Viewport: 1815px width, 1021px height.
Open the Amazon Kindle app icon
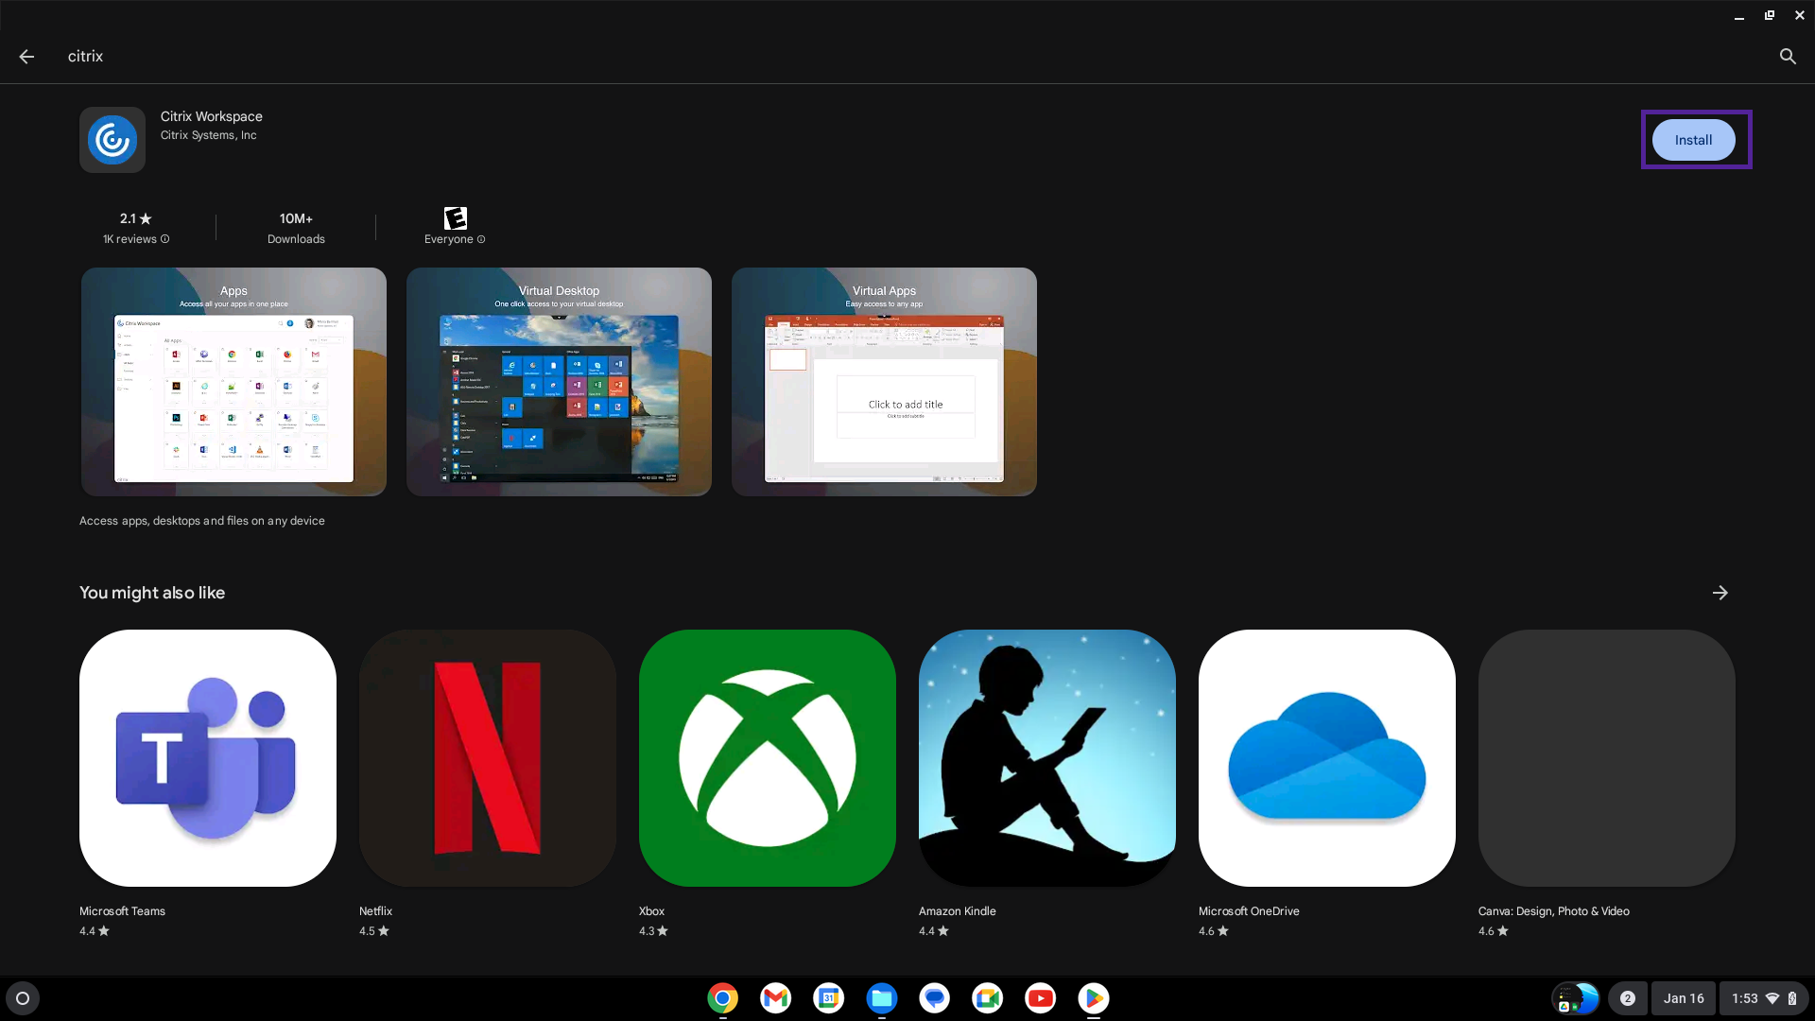click(x=1047, y=758)
